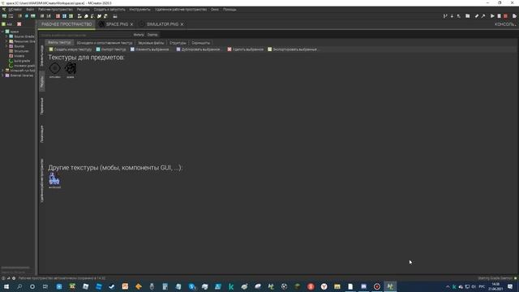
Task: Open the Помощь menu
Action: click(229, 9)
